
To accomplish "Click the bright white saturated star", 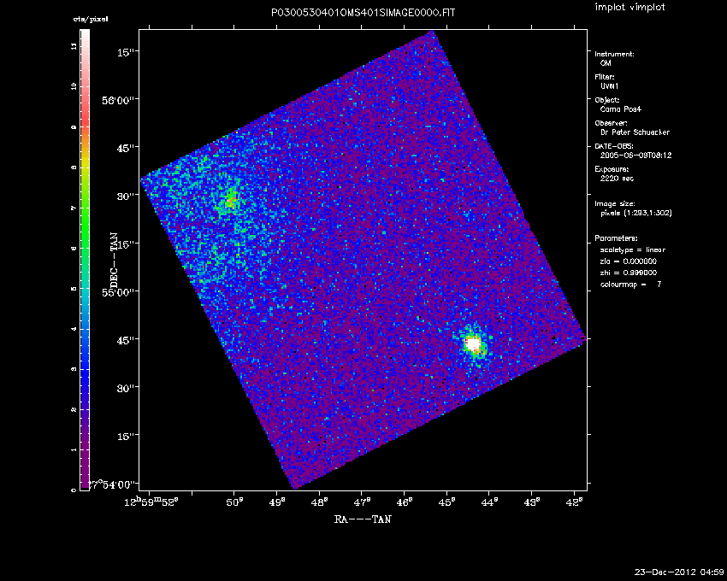I will [473, 344].
